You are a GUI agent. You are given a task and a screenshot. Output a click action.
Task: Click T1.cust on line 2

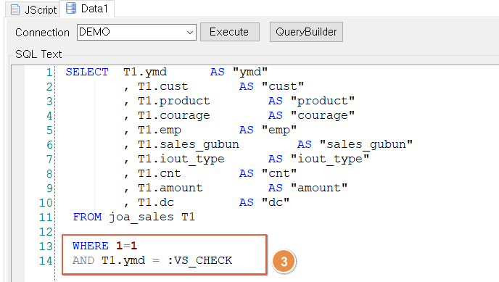pos(163,86)
